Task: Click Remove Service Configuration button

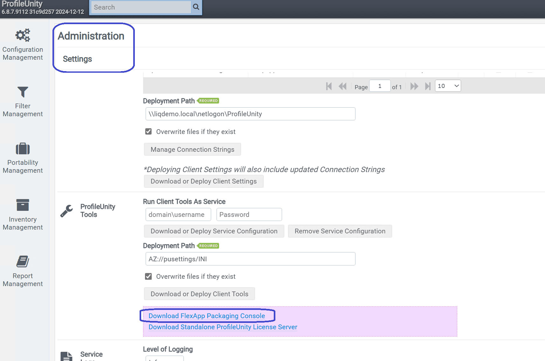Action: tap(340, 231)
